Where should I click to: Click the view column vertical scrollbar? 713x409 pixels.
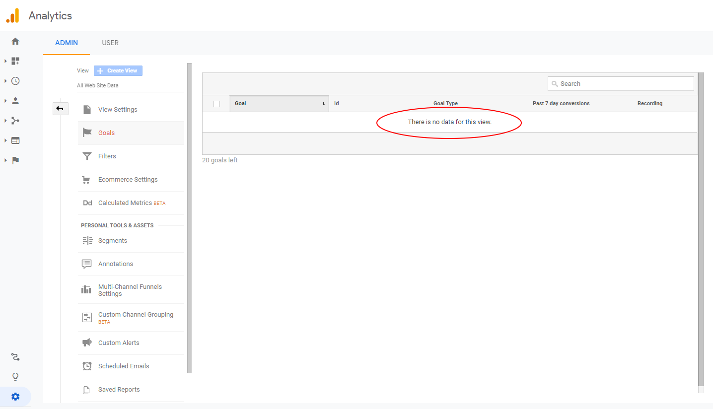189,218
